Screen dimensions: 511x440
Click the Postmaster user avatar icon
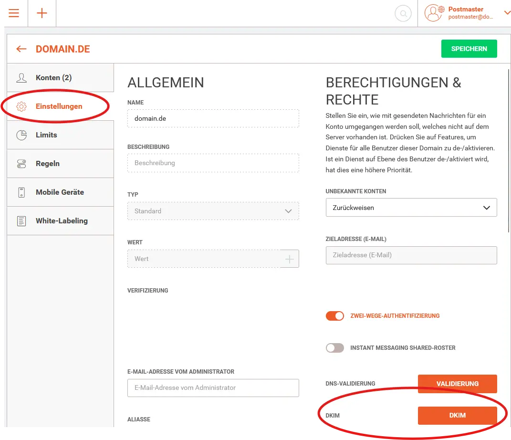click(x=434, y=13)
